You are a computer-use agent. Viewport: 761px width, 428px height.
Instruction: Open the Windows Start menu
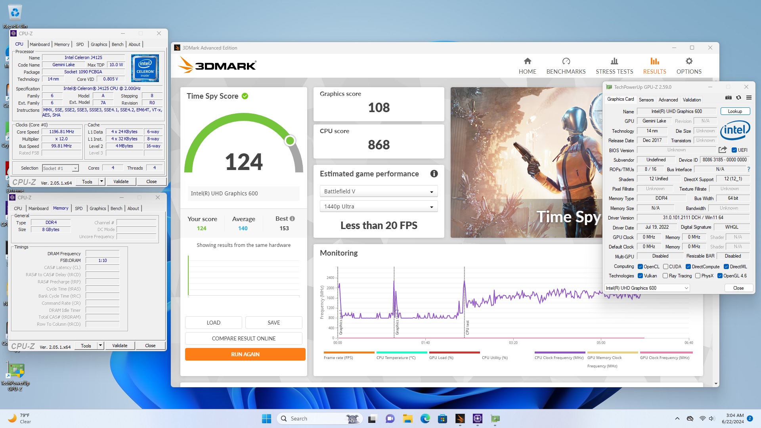pos(266,418)
